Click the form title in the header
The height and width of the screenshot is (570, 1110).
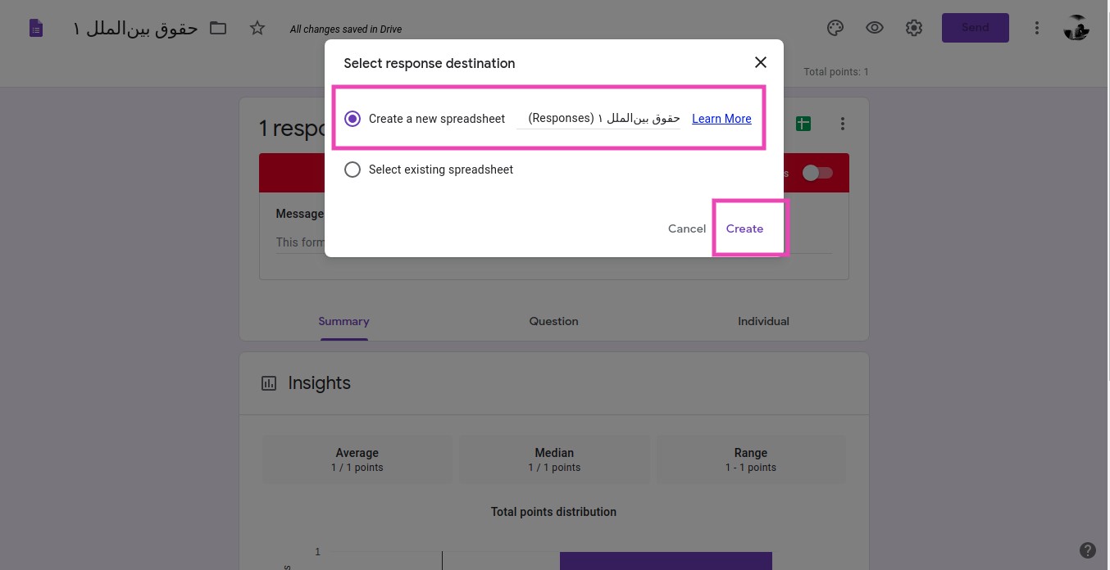[x=135, y=29]
